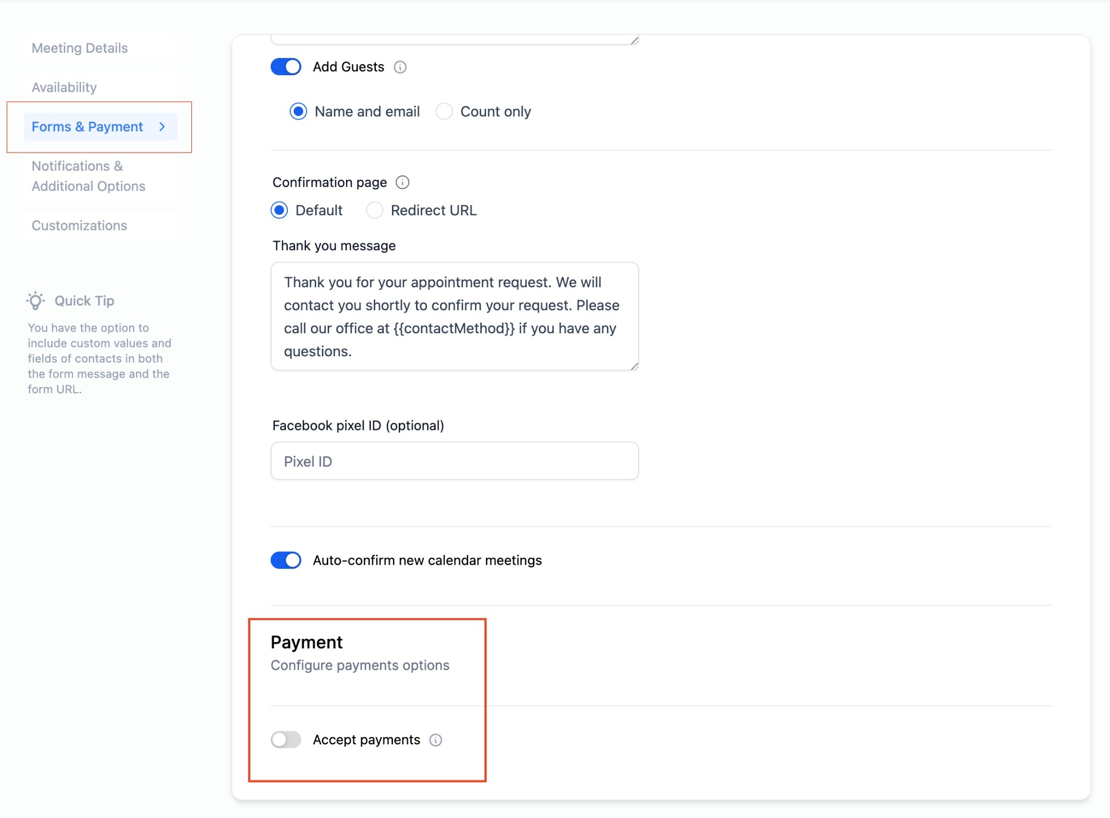Viewport: 1110px width, 818px height.
Task: Select the Forms & Payment tab
Action: point(87,127)
